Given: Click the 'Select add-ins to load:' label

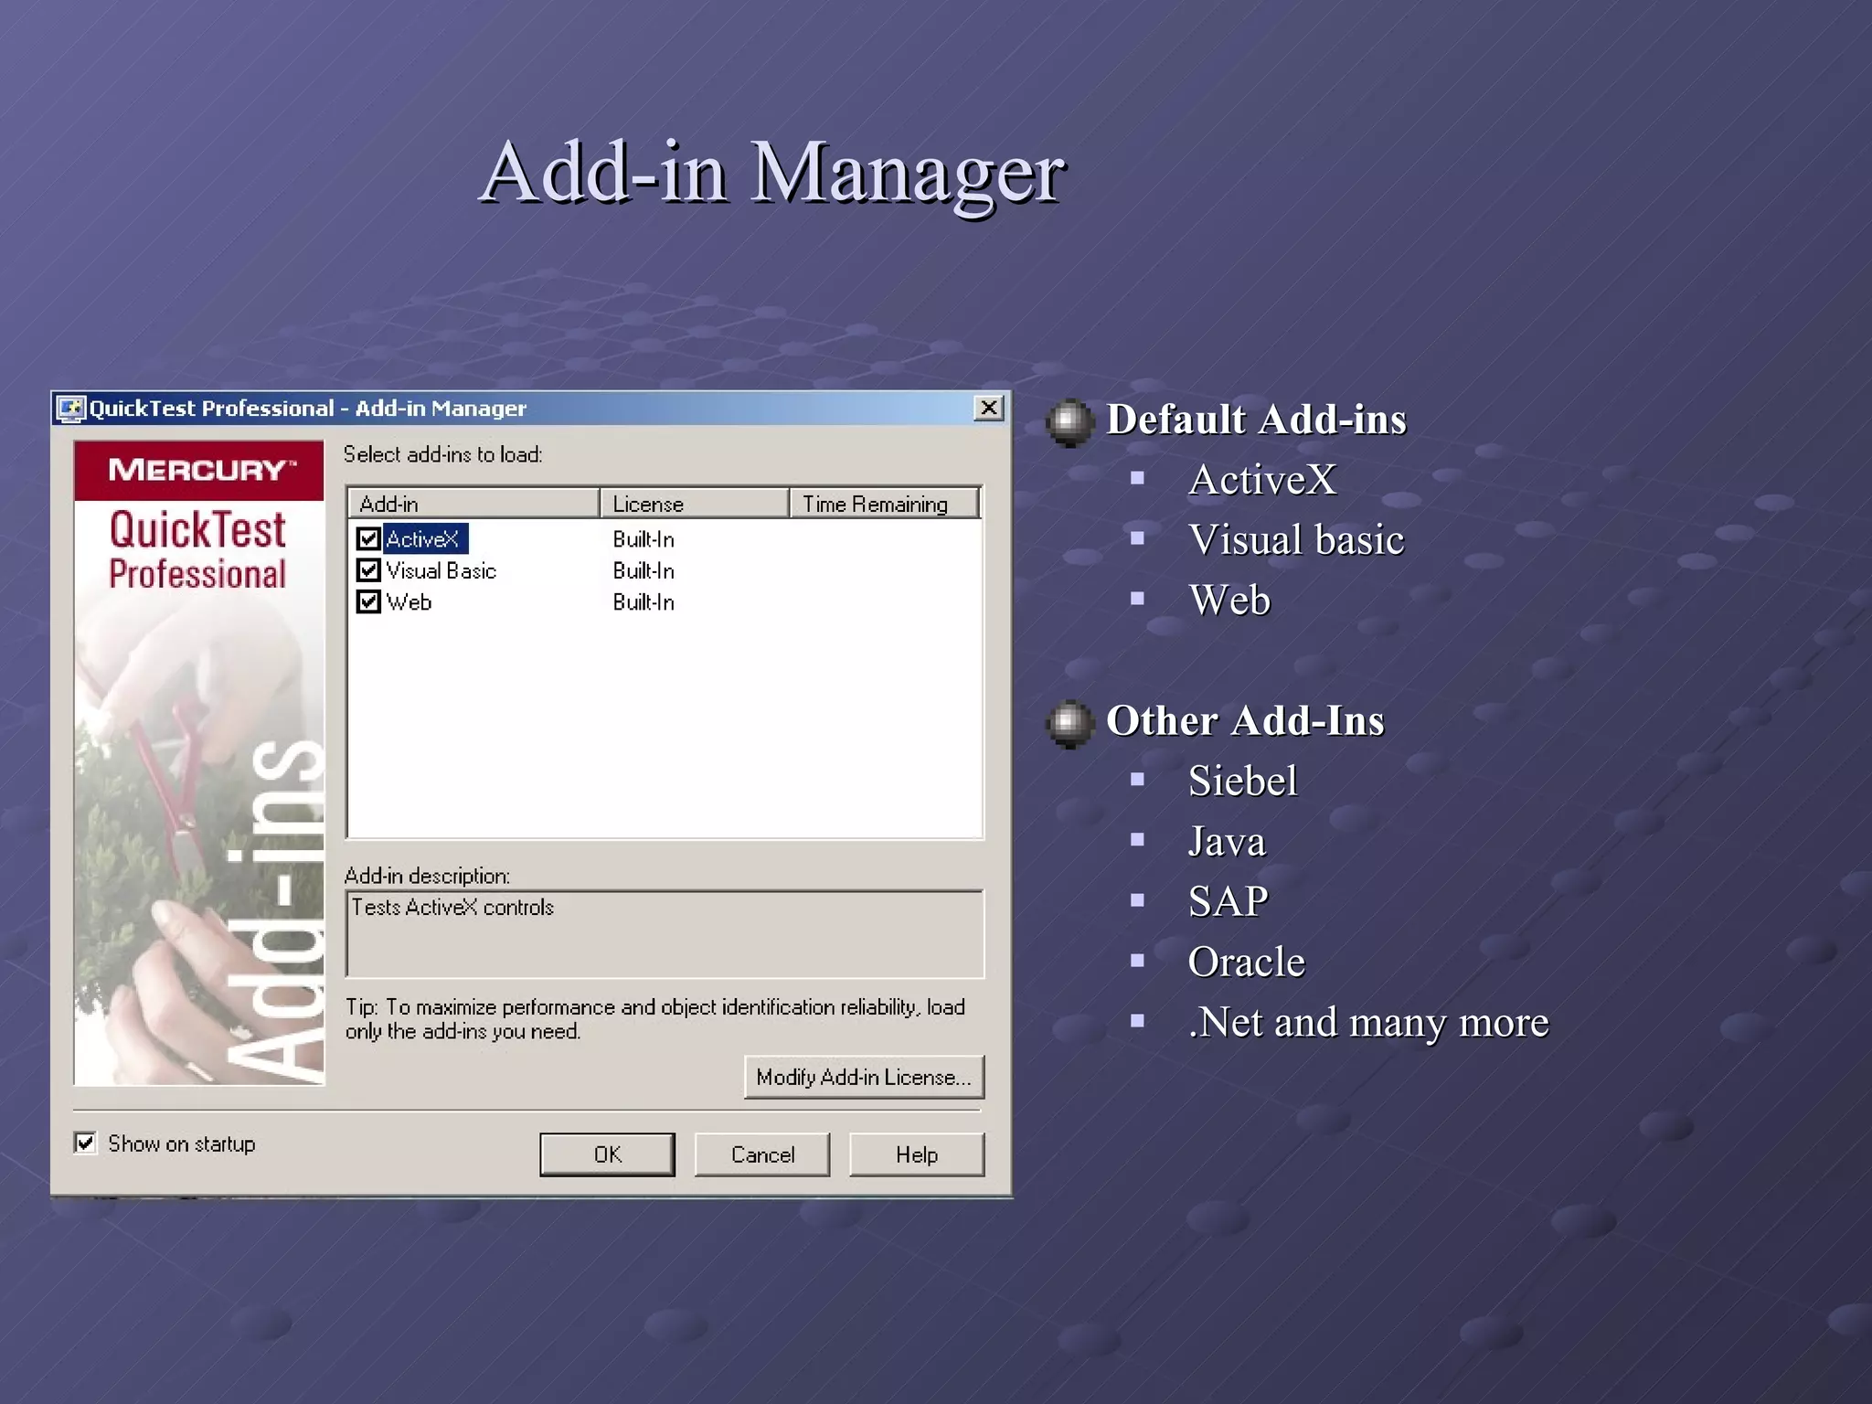Looking at the screenshot, I should 442,454.
